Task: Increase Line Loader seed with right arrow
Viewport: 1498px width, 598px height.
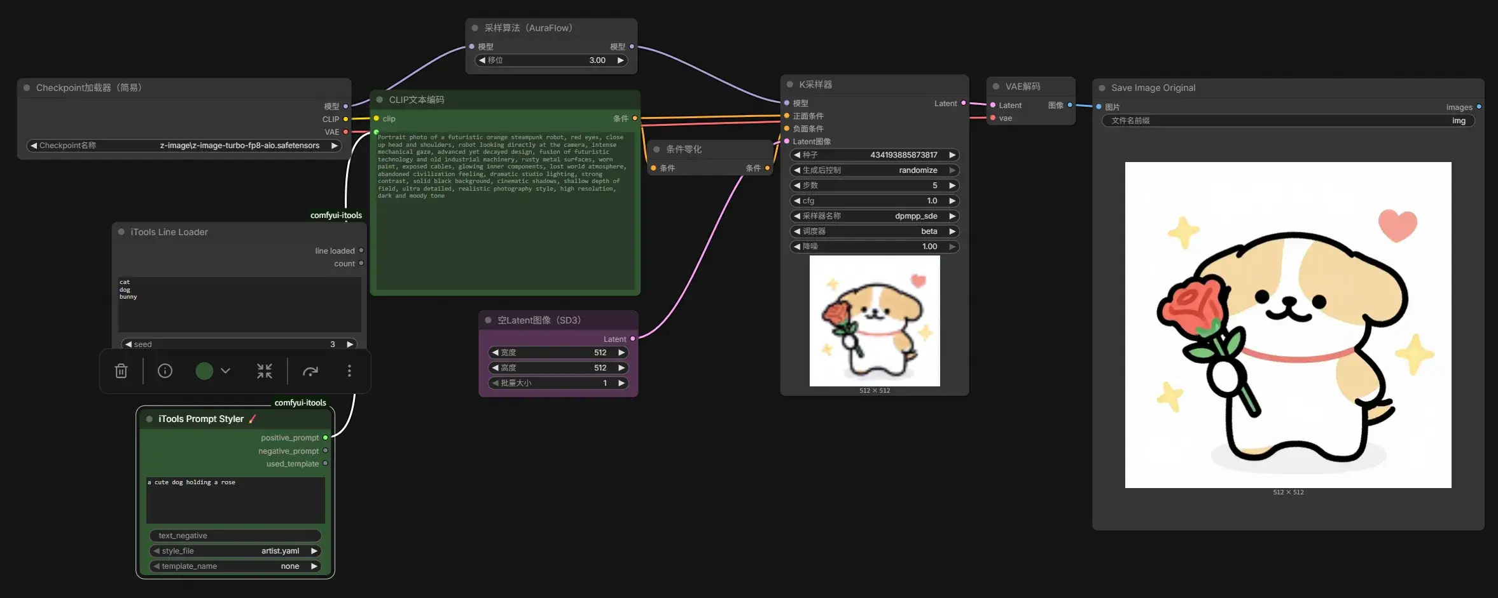Action: coord(350,344)
